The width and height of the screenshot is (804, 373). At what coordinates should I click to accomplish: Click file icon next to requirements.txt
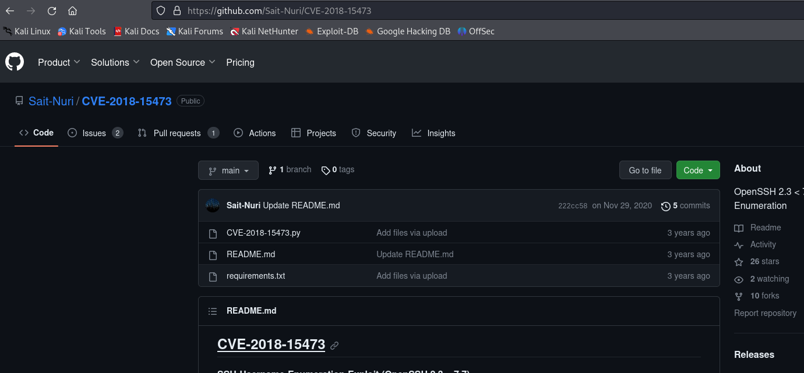click(213, 276)
